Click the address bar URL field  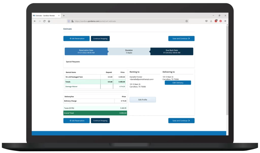click(128, 21)
